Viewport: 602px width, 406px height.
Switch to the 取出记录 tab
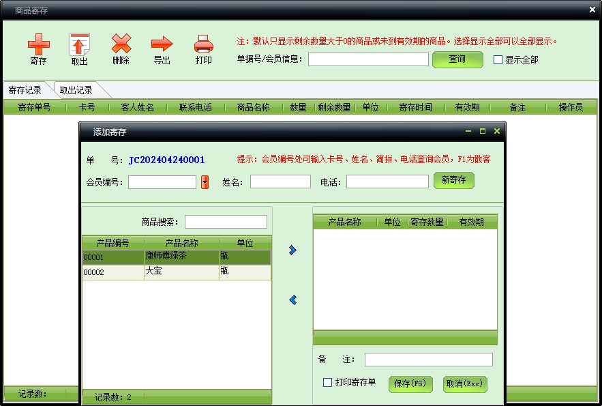[x=76, y=90]
